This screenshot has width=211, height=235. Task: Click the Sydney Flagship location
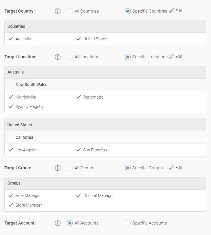30,107
